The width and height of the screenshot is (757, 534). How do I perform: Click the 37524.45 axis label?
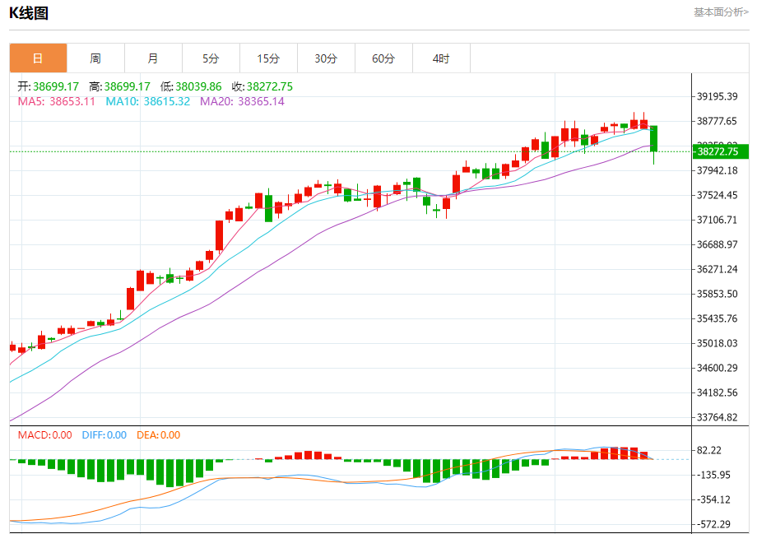(717, 195)
